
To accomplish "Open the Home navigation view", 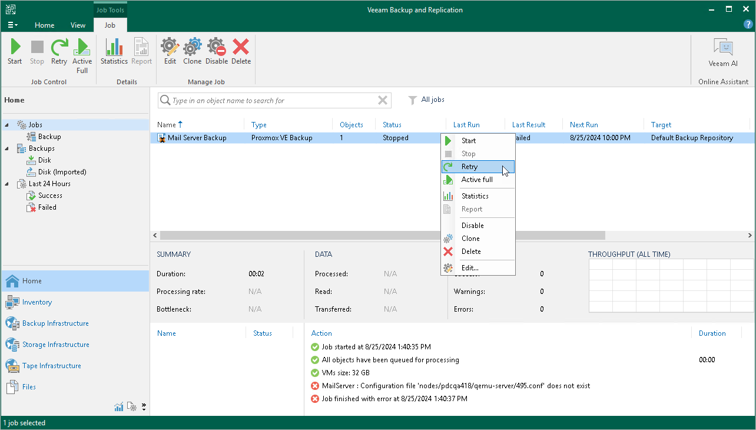I will coord(75,281).
